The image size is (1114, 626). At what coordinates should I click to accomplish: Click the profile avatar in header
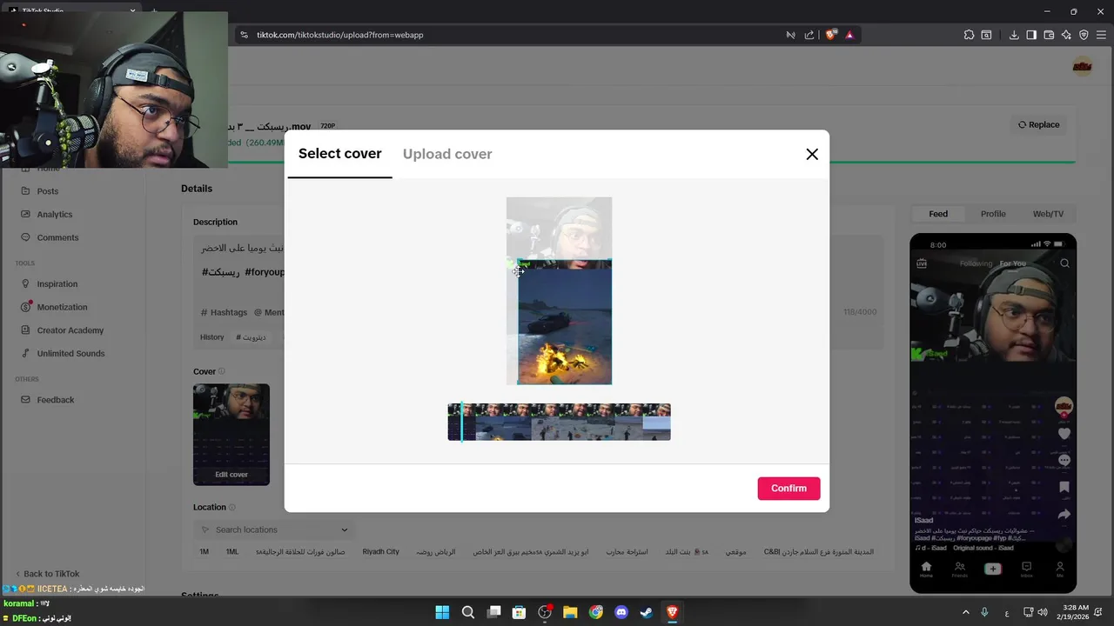coord(1082,67)
